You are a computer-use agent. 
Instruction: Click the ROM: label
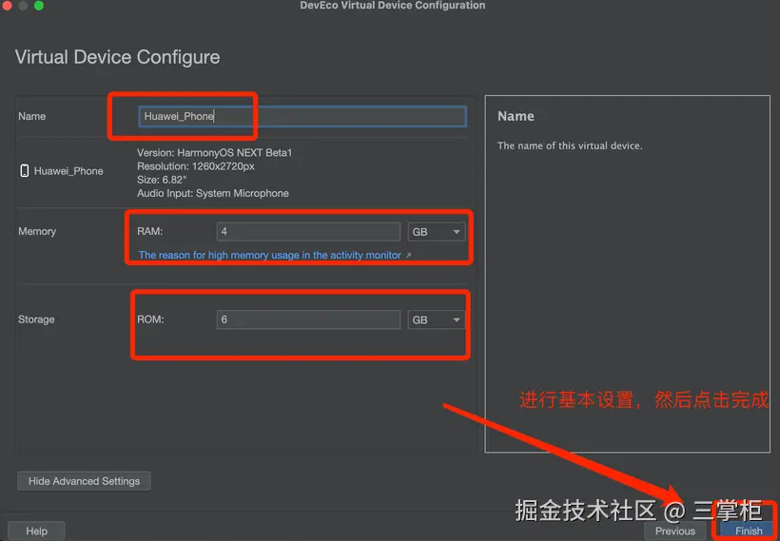(x=150, y=319)
